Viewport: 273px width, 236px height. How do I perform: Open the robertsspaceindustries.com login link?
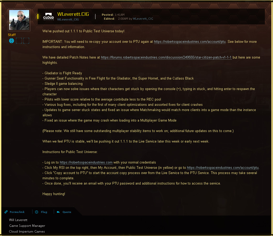pos(86,162)
